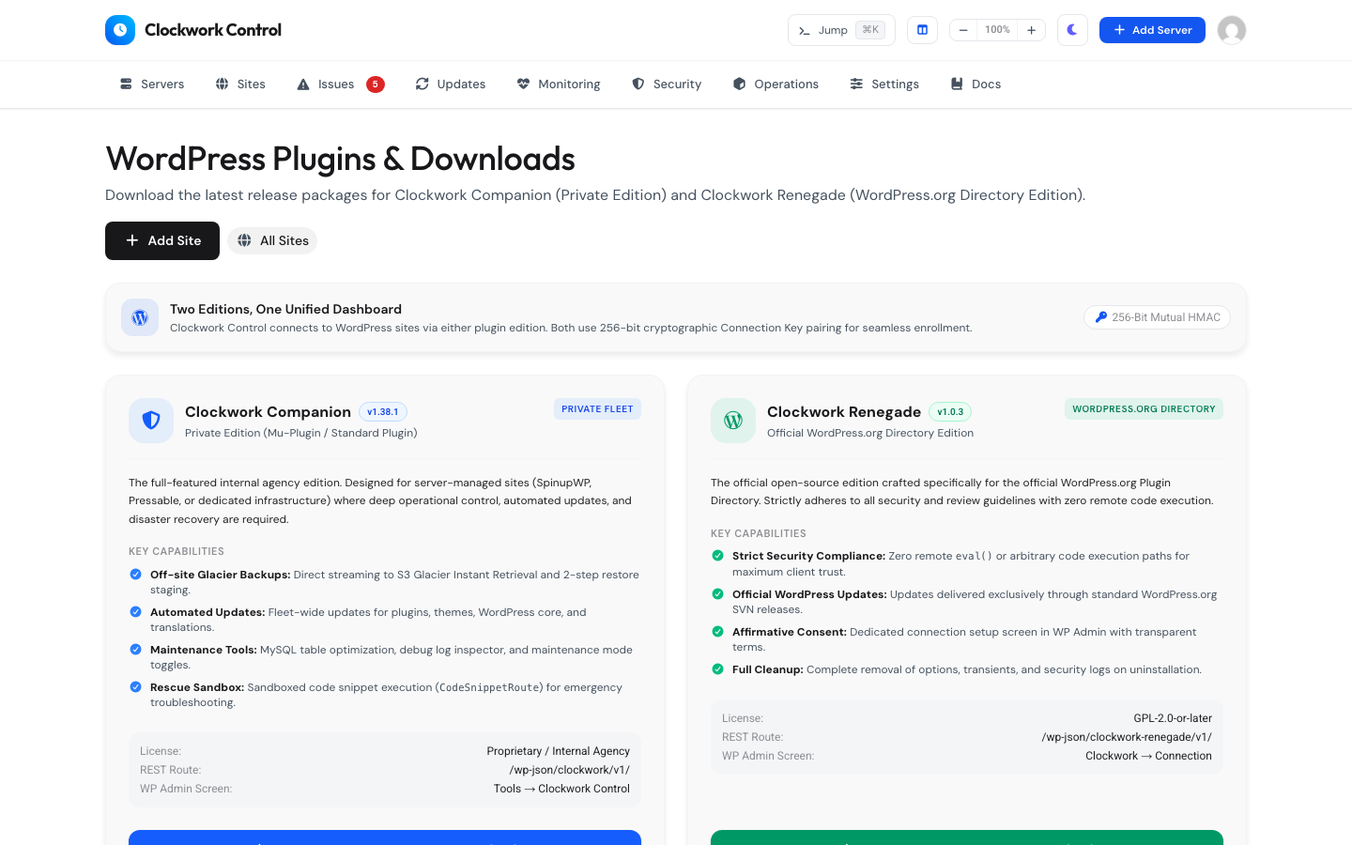Click the check icon beside Maintenance Tools
The width and height of the screenshot is (1352, 845).
[135, 650]
